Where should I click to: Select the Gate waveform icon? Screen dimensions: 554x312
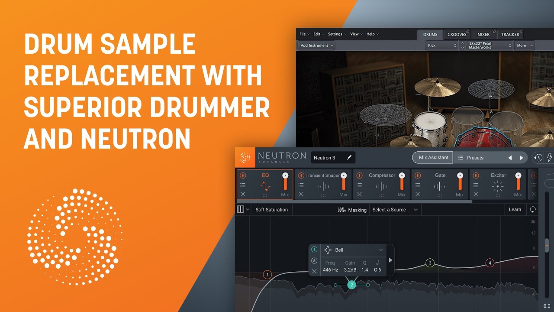coord(439,187)
